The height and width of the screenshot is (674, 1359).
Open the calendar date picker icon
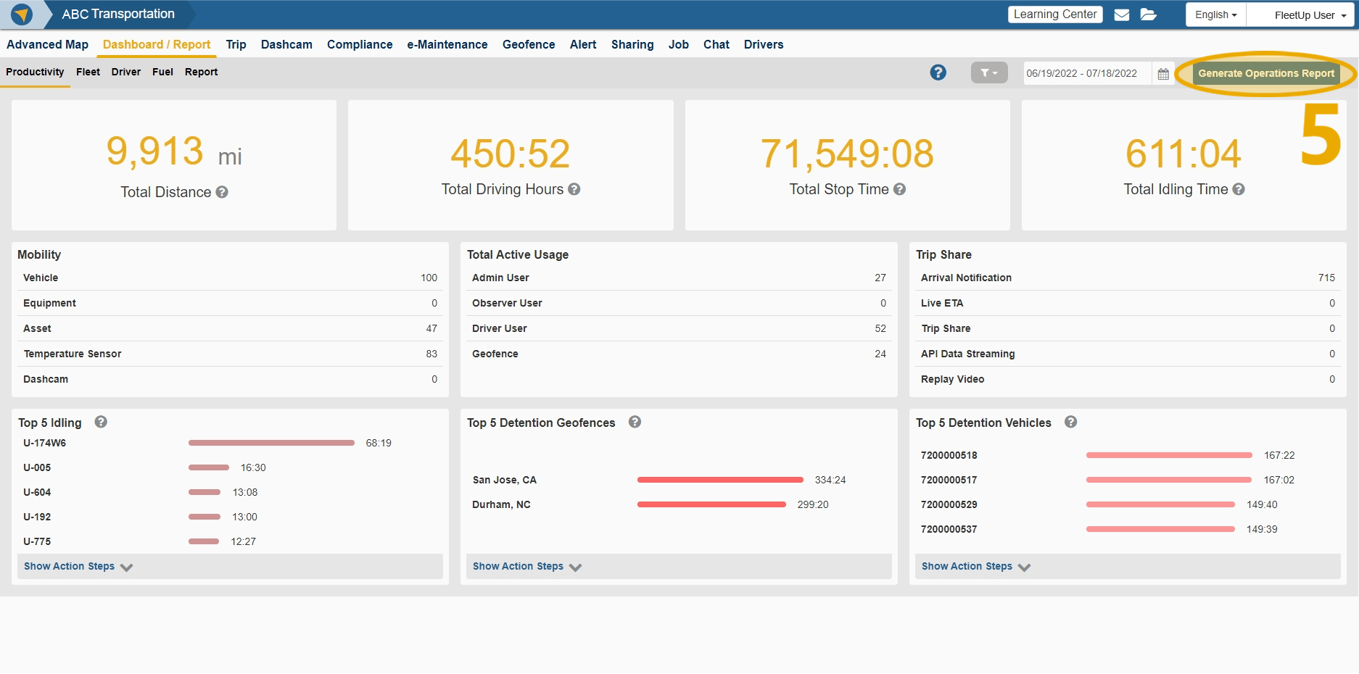point(1163,74)
